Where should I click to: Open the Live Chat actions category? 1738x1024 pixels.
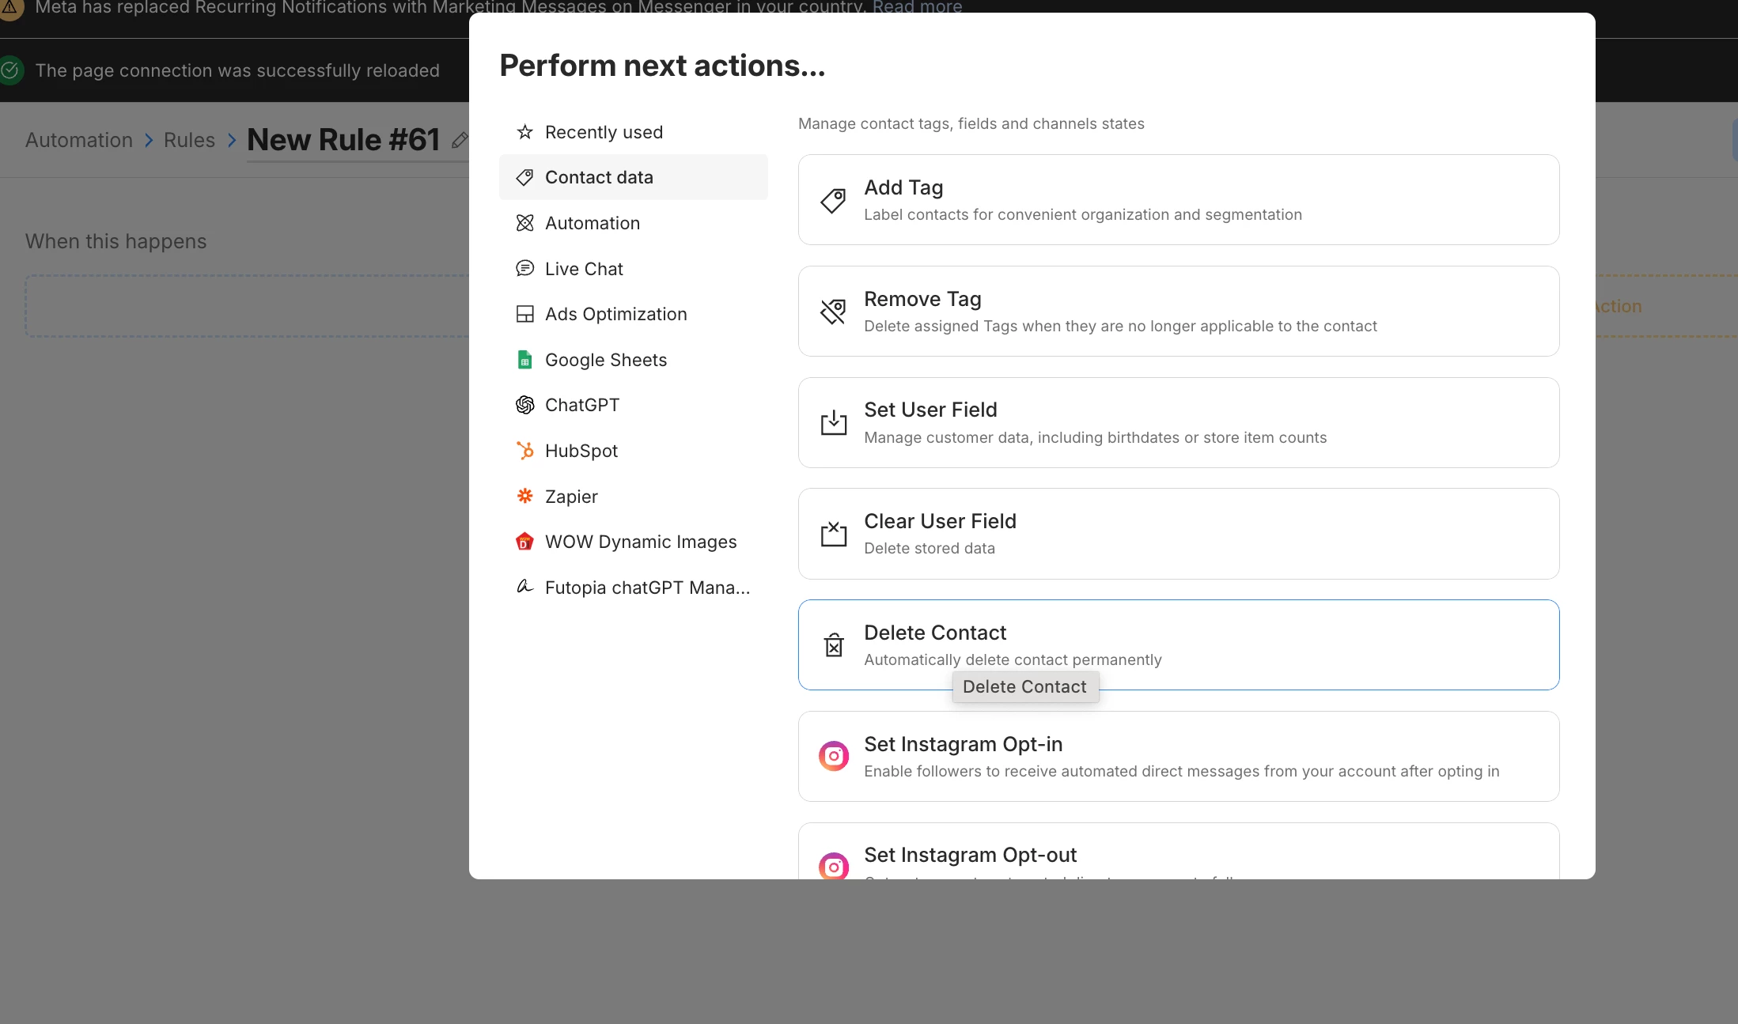[583, 269]
